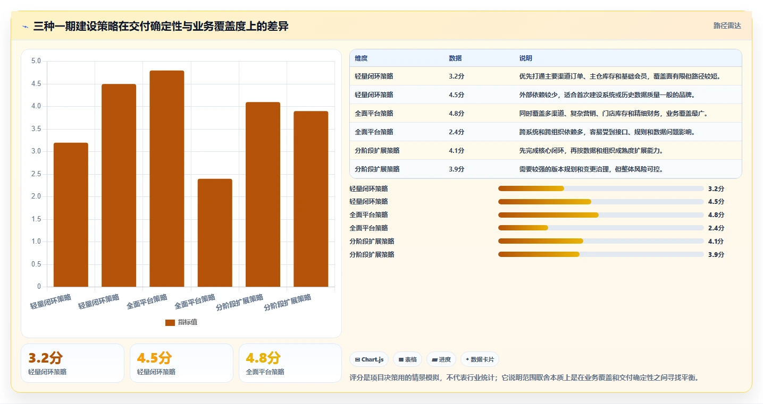Open the 3.2分 轻量闭环策略 data card
The height and width of the screenshot is (404, 763).
[72, 363]
